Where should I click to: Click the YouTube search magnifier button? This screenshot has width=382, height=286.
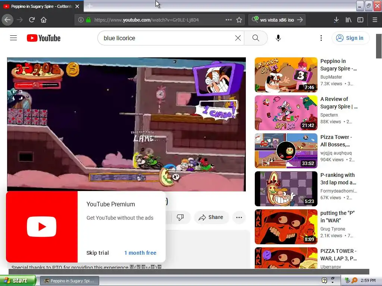tap(256, 38)
